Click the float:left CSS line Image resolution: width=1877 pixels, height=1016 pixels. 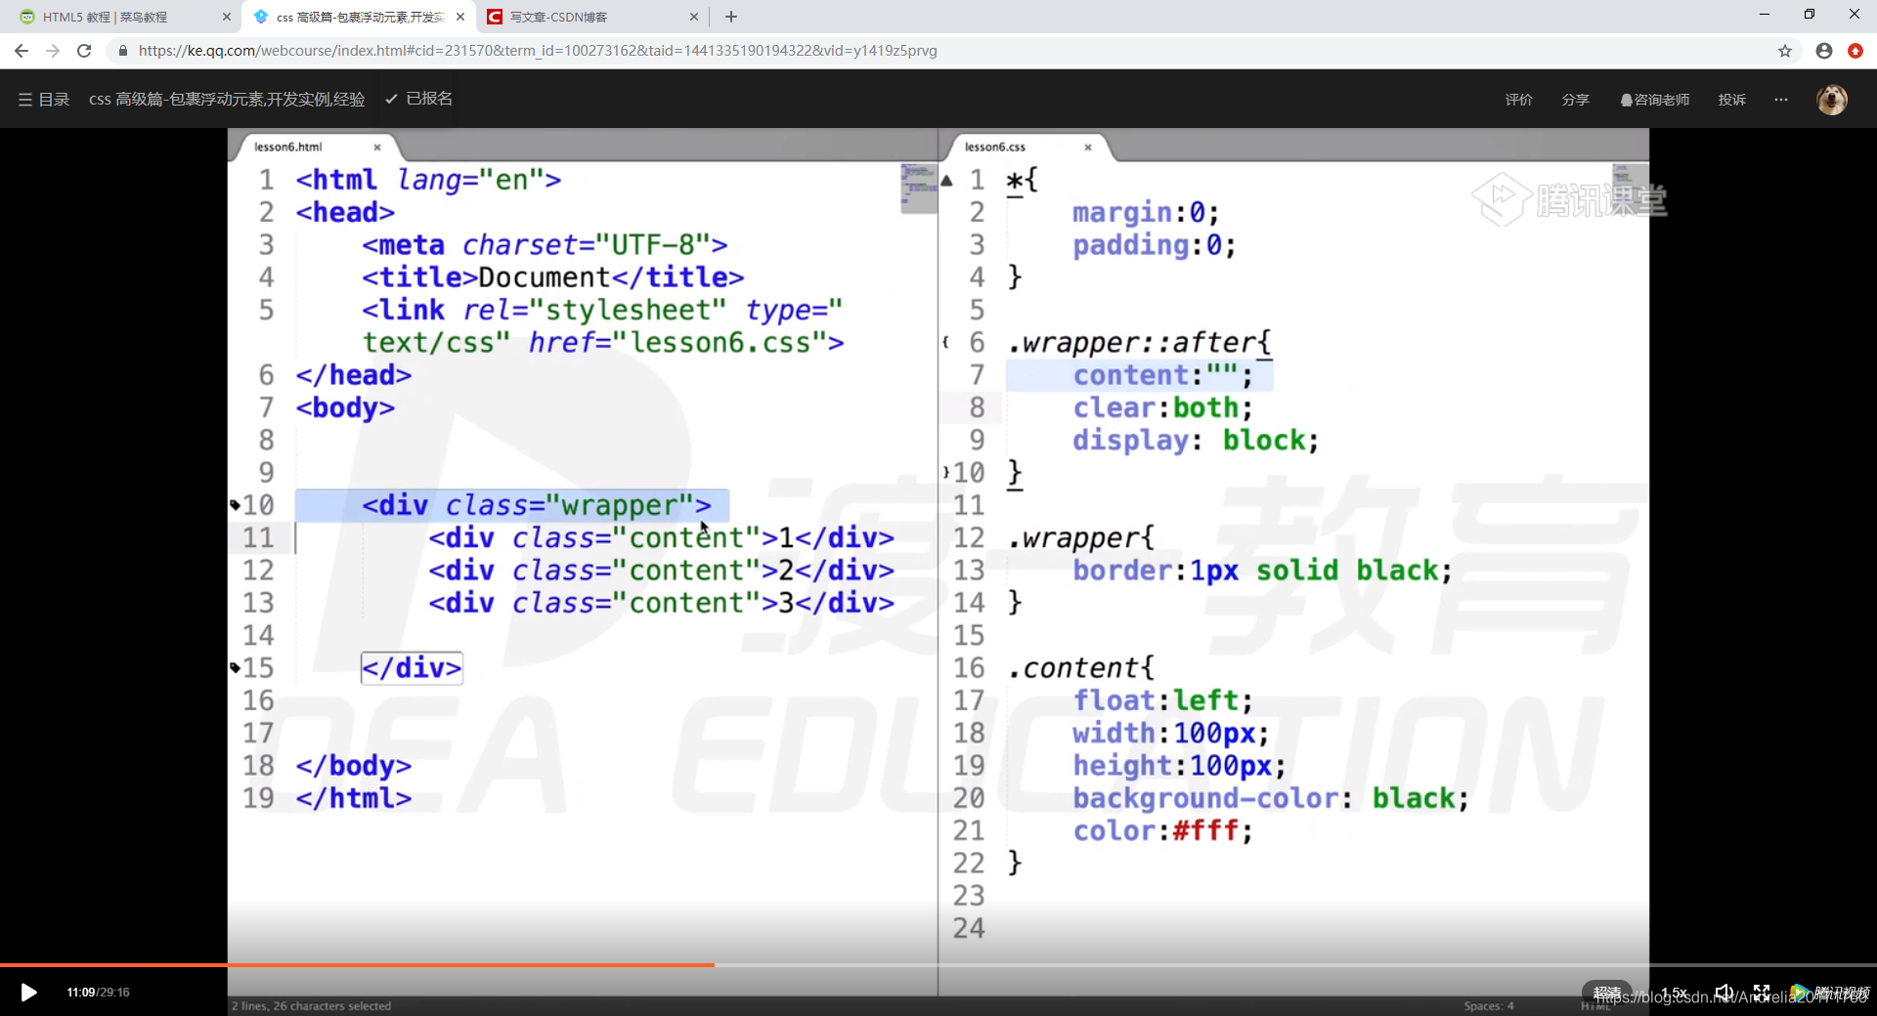point(1162,700)
